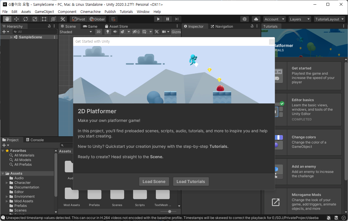Select the Rotate tool

pyautogui.click(x=26, y=19)
